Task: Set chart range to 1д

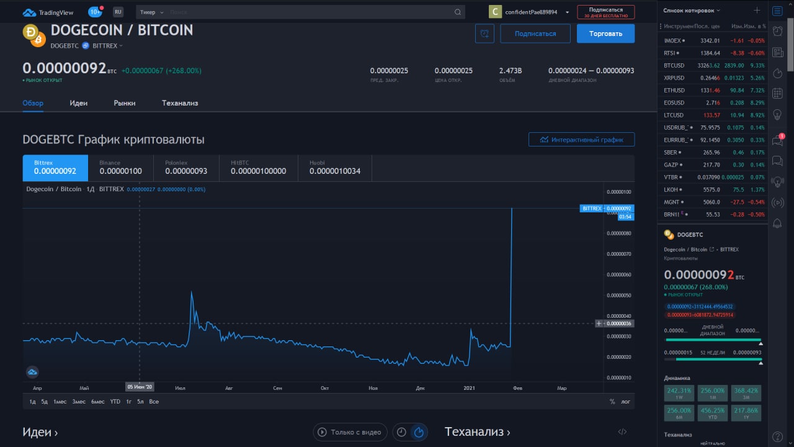Action: click(33, 402)
